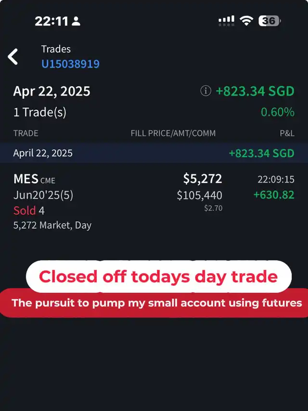Image resolution: width=308 pixels, height=411 pixels.
Task: Tap the P&L column header
Action: pos(287,133)
